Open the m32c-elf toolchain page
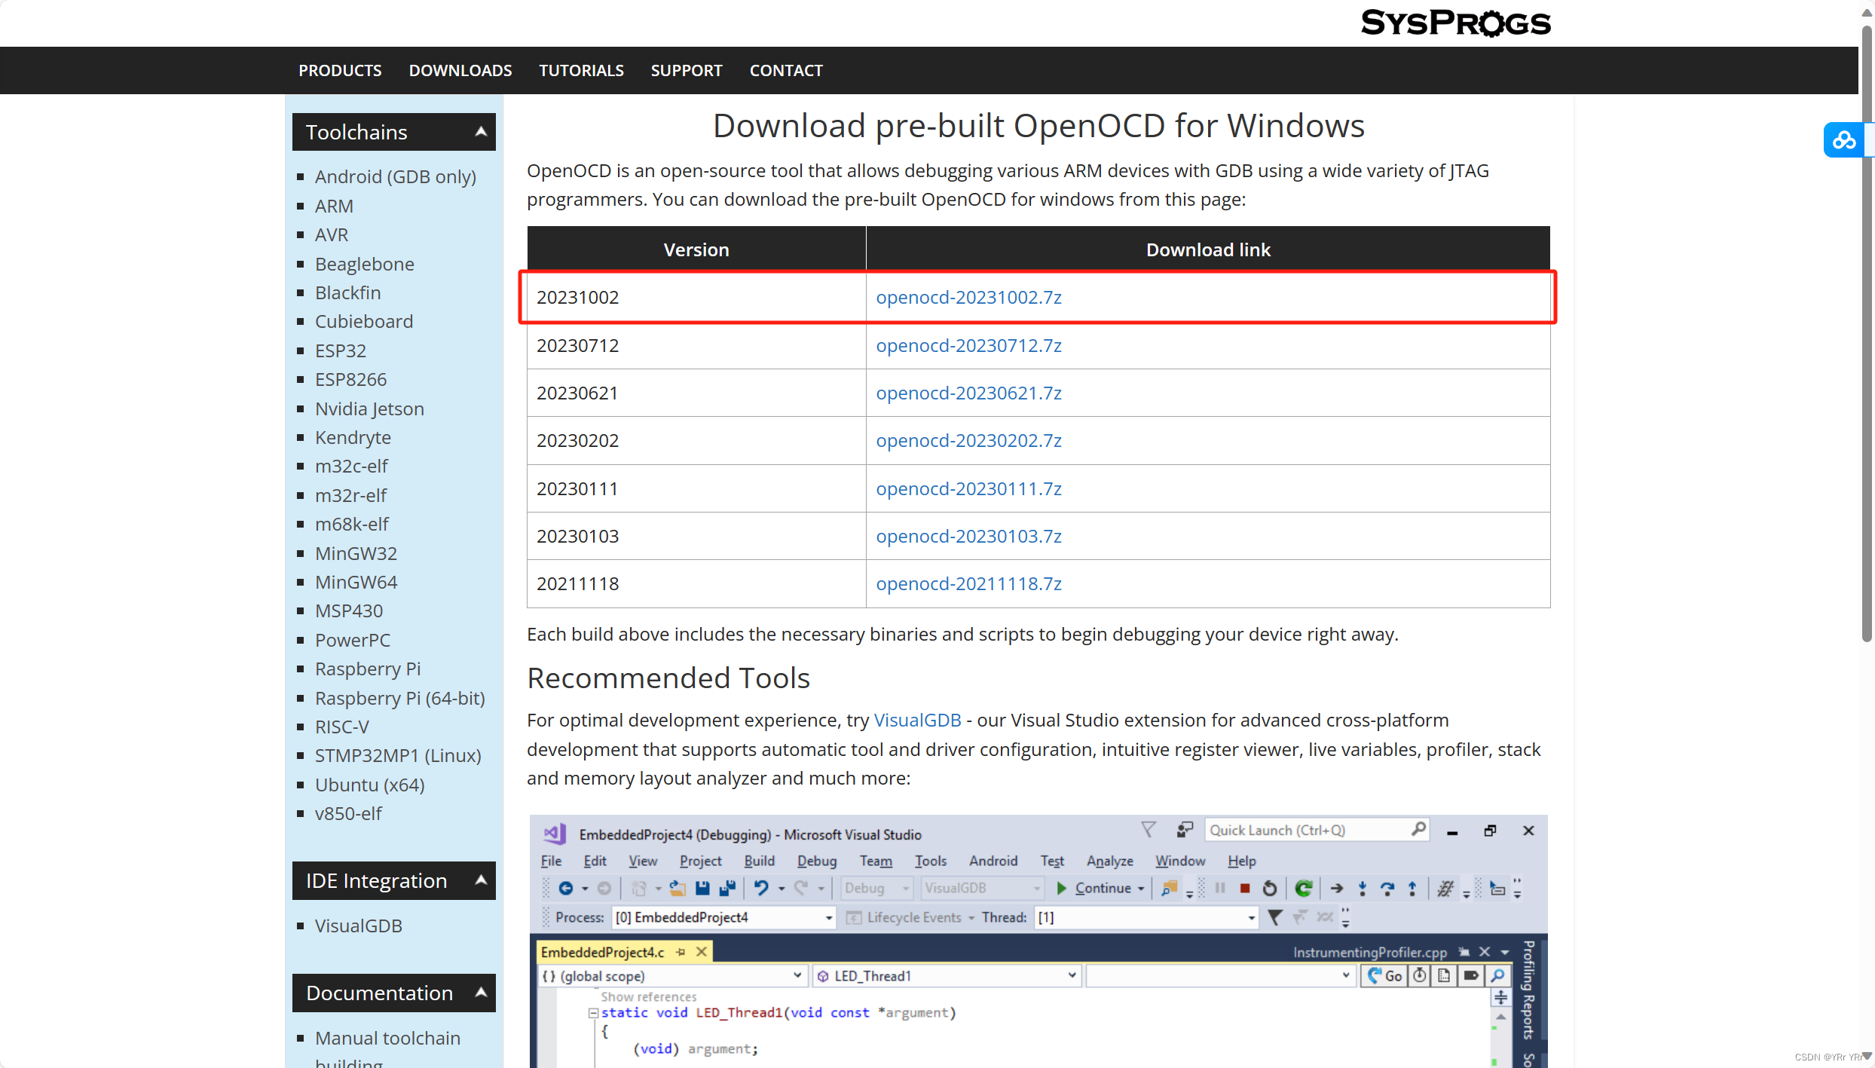The height and width of the screenshot is (1068, 1875). 352,466
